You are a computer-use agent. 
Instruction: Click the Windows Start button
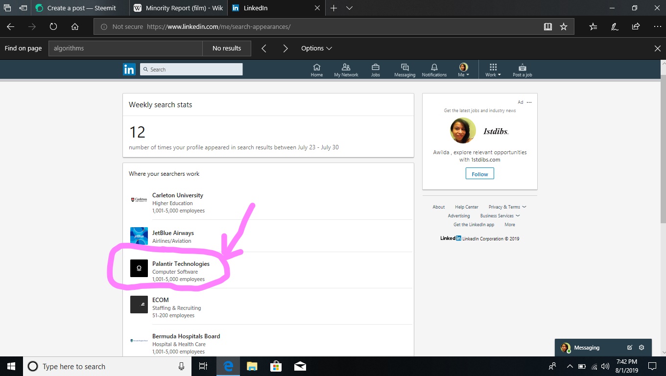pos(11,366)
